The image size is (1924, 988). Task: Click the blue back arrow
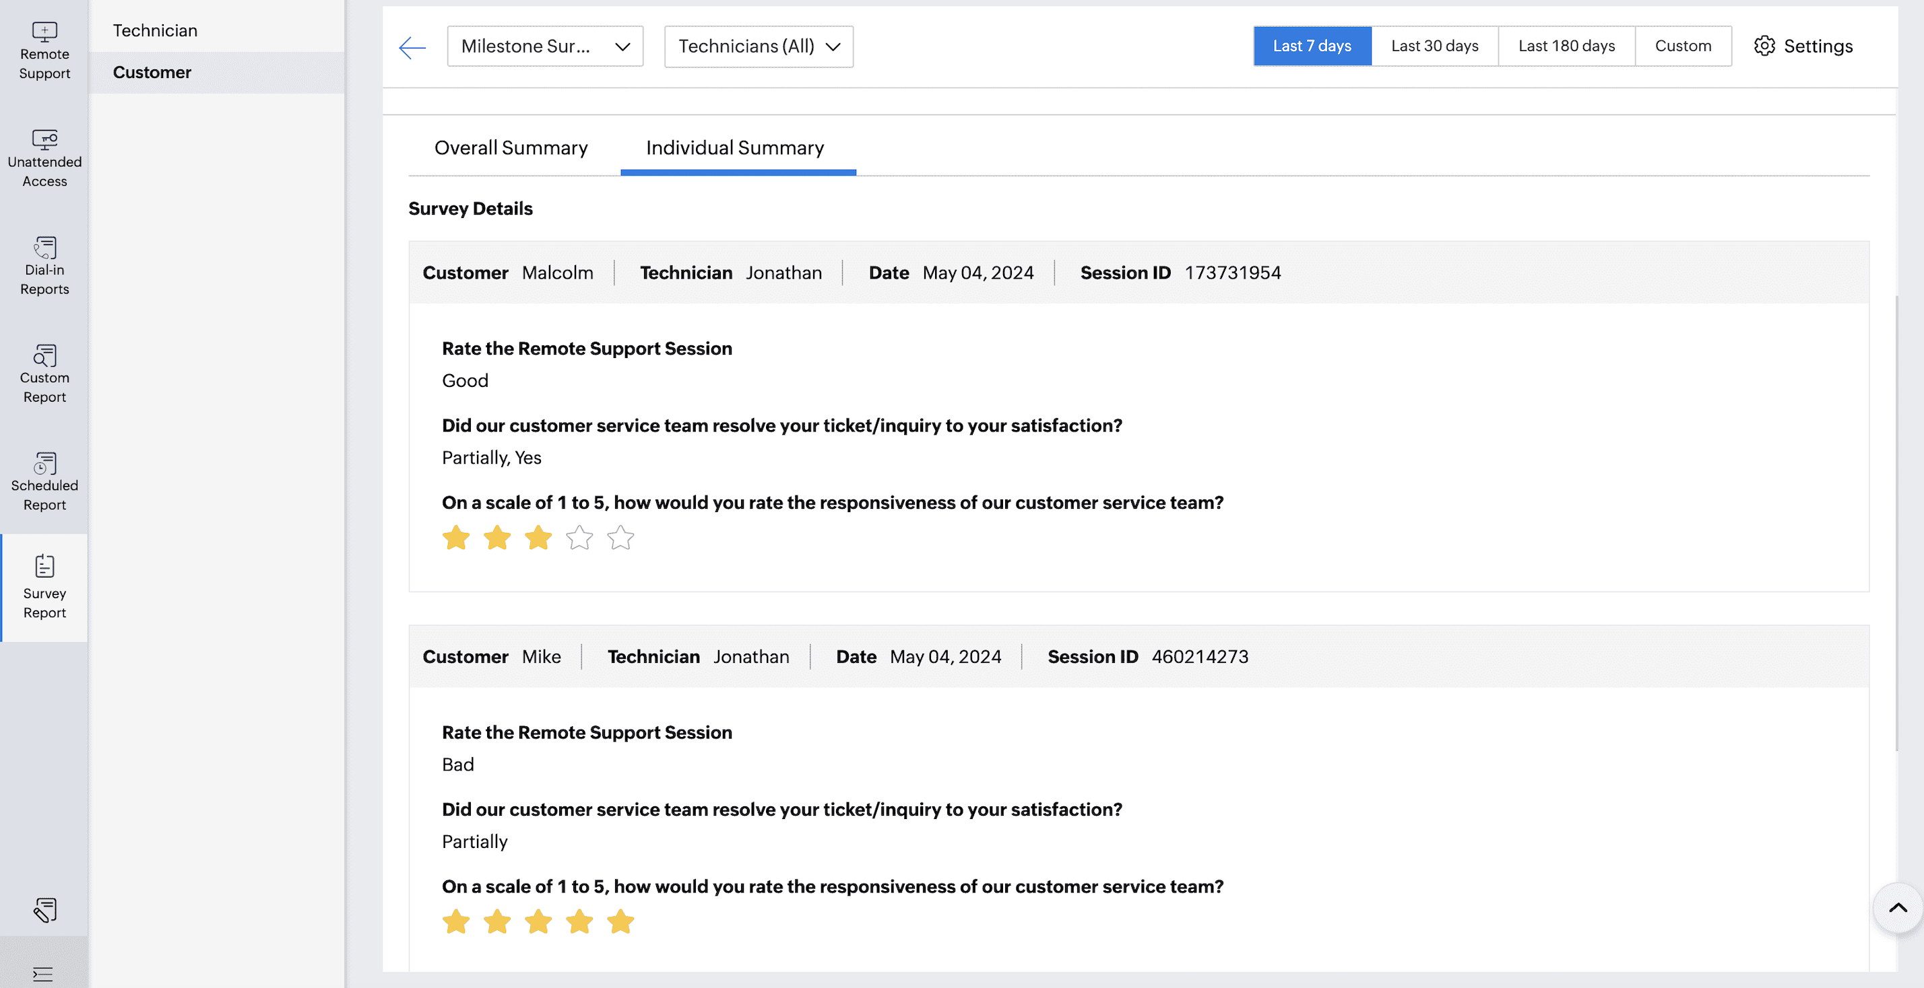[x=412, y=48]
